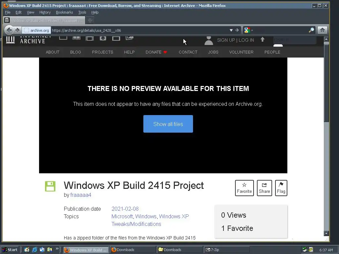Click the tray icon next to the clock

pyautogui.click(x=311, y=250)
